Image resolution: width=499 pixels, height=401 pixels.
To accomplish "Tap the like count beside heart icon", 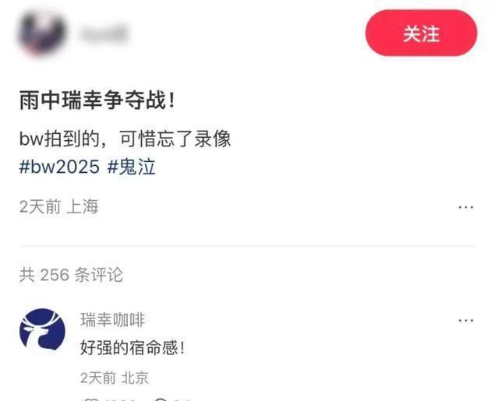I will point(121,399).
